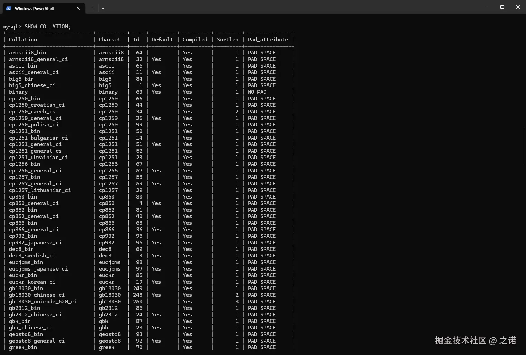Restore down the terminal window
This screenshot has height=355, width=526.
502,7
